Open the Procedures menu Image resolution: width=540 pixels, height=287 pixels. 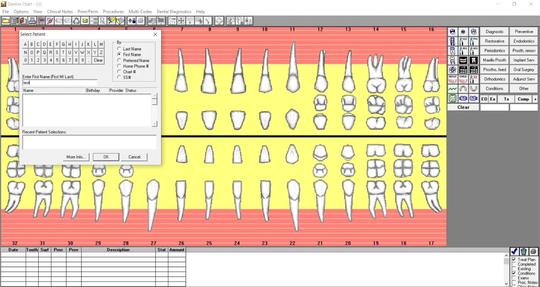113,11
